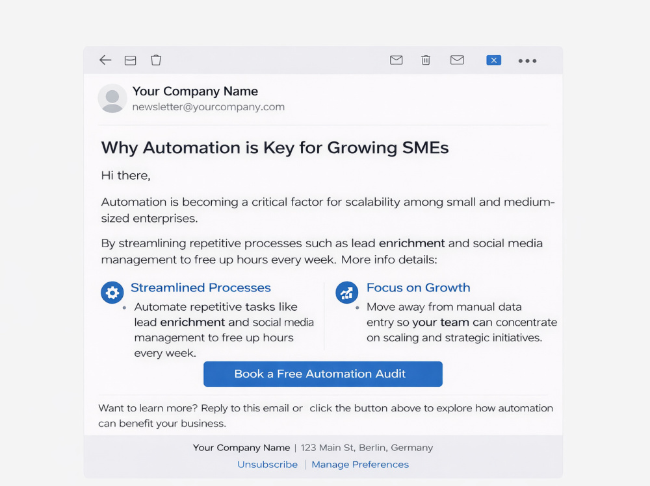The width and height of the screenshot is (650, 486).
Task: Click the first envelope icon in toolbar
Action: pyautogui.click(x=396, y=60)
